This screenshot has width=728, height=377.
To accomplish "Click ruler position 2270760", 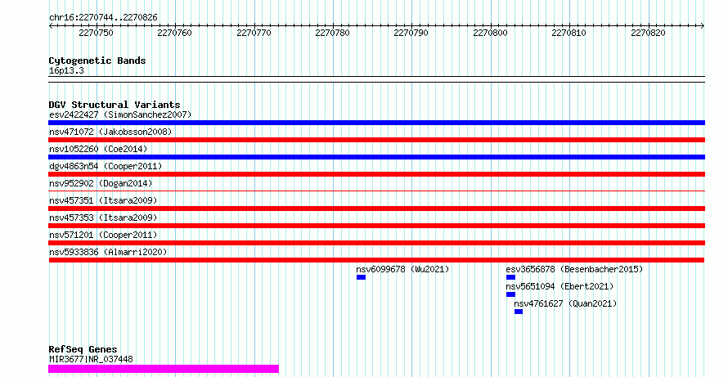I will (174, 33).
